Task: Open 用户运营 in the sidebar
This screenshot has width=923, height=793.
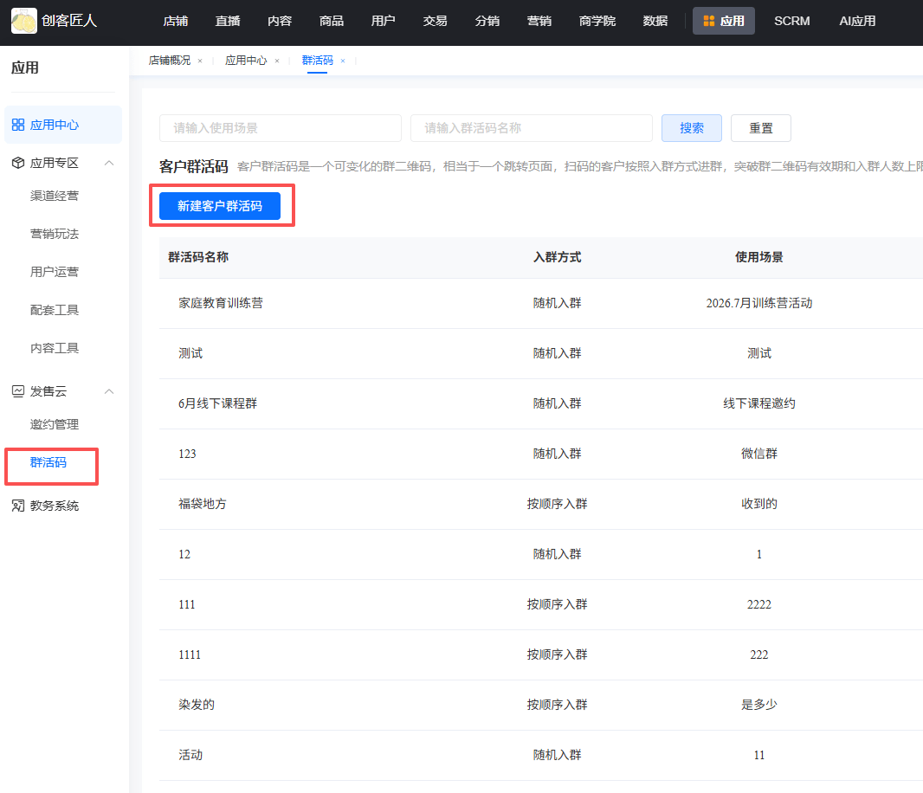Action: pyautogui.click(x=55, y=271)
